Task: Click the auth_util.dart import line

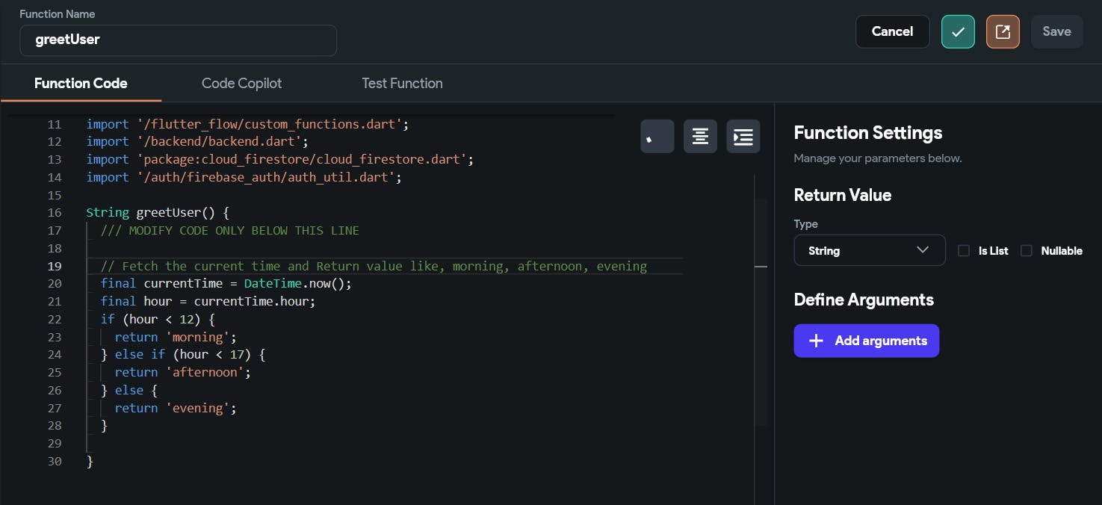Action: pyautogui.click(x=244, y=177)
